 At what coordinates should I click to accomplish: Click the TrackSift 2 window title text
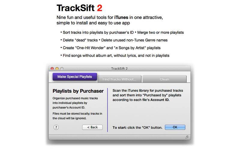pos(119,69)
